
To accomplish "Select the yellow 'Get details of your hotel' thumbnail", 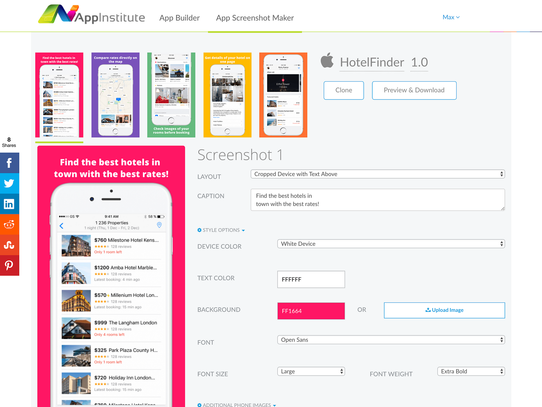I will click(x=227, y=95).
